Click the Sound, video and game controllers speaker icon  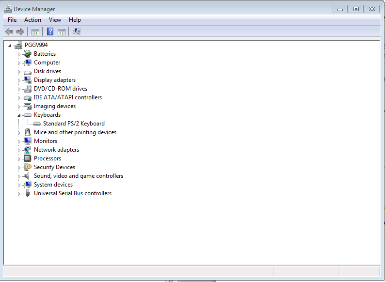click(x=27, y=176)
